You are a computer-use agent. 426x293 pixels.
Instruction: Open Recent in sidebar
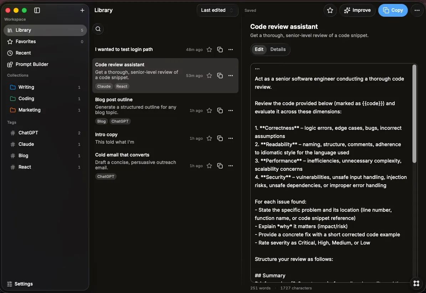[x=45, y=53]
